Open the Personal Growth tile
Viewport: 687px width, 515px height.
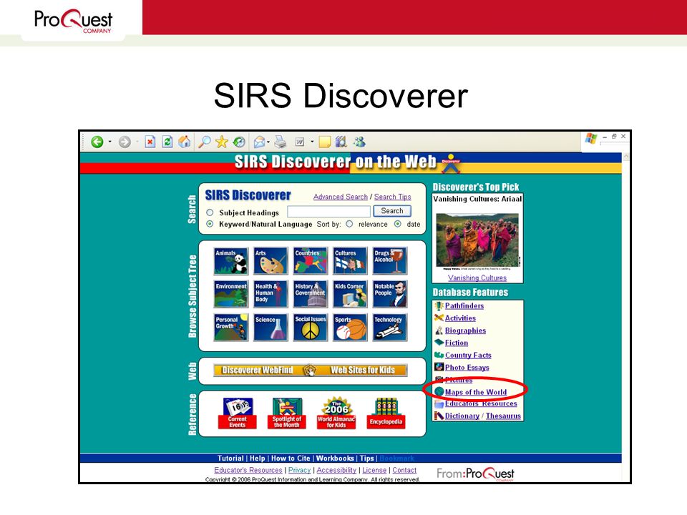point(231,327)
